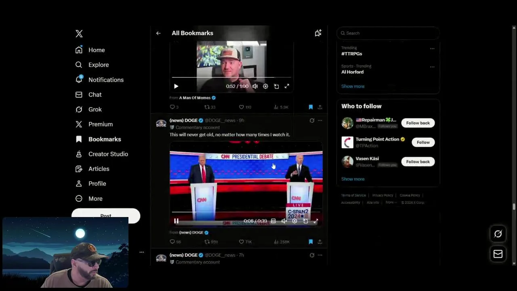Show more Who to follow suggestions
The image size is (517, 291).
coord(353,179)
